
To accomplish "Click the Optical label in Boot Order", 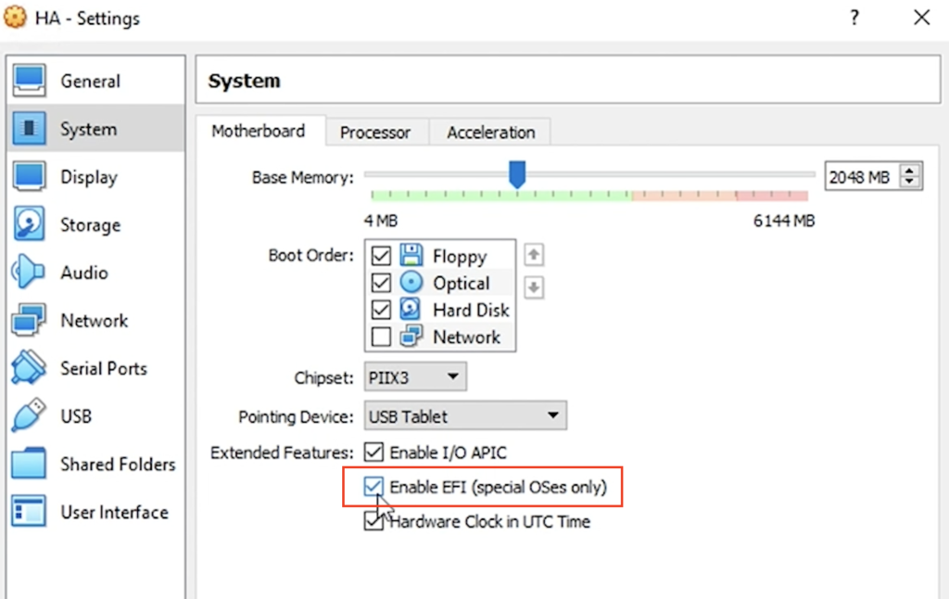I will point(462,283).
